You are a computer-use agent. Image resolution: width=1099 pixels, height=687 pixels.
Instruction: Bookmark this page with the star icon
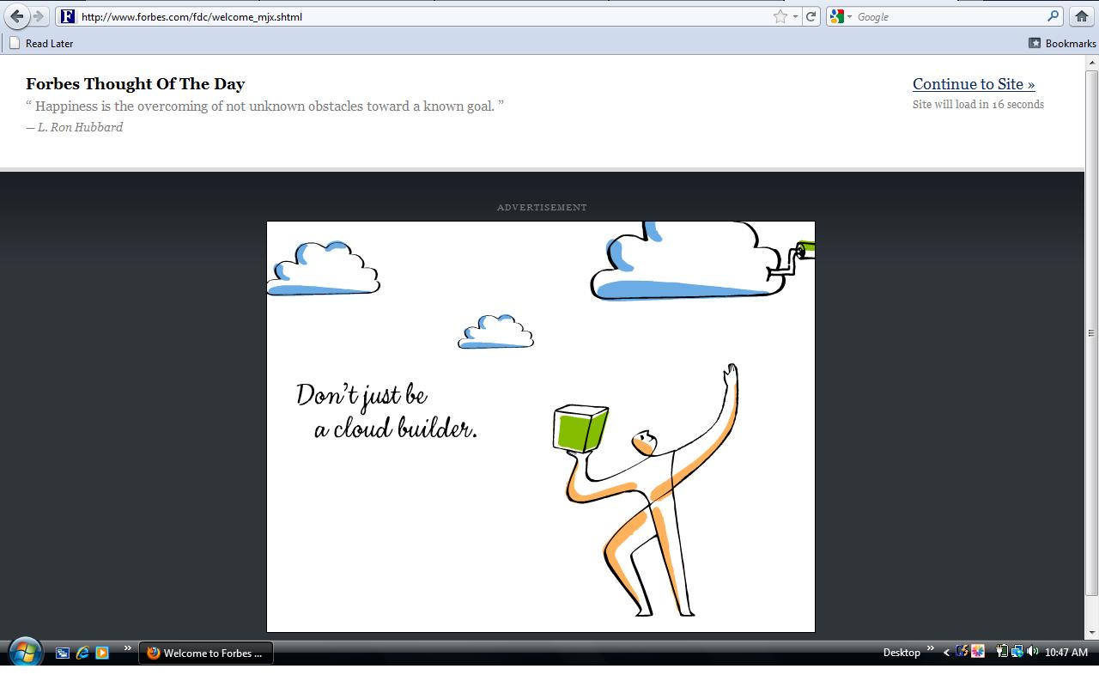[780, 16]
